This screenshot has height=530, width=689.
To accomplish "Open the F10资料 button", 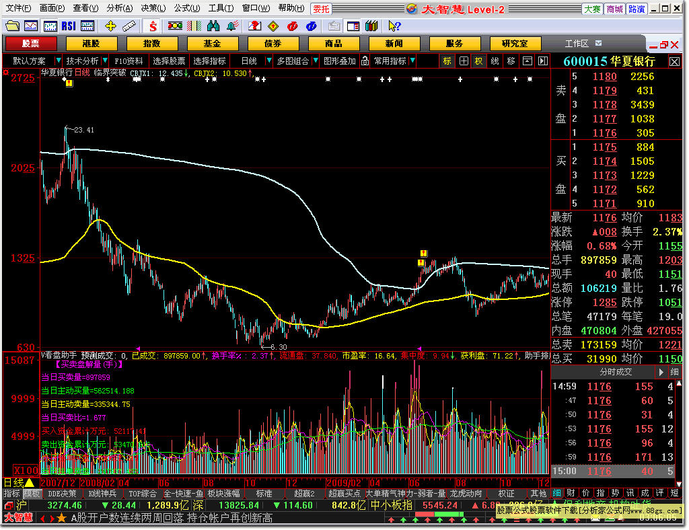I will [x=129, y=61].
